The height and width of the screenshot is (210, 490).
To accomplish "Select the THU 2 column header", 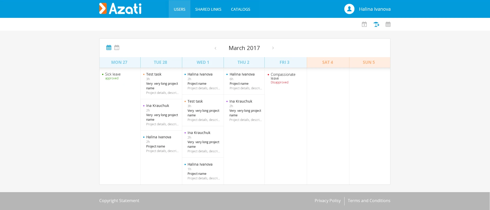I will pos(243,62).
